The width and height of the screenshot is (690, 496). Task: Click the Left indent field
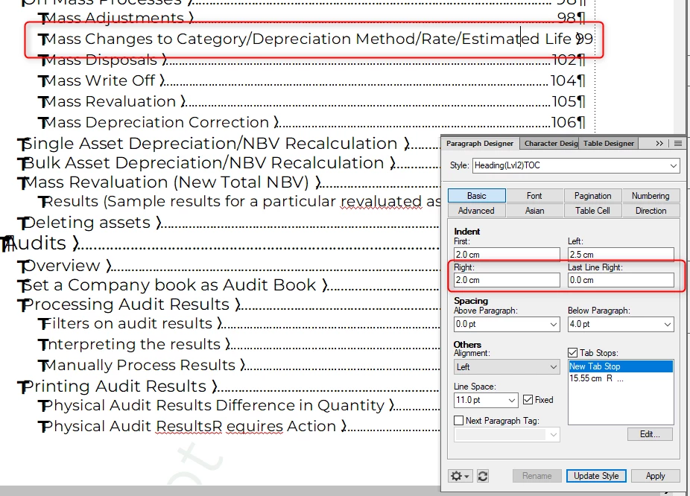pyautogui.click(x=621, y=255)
